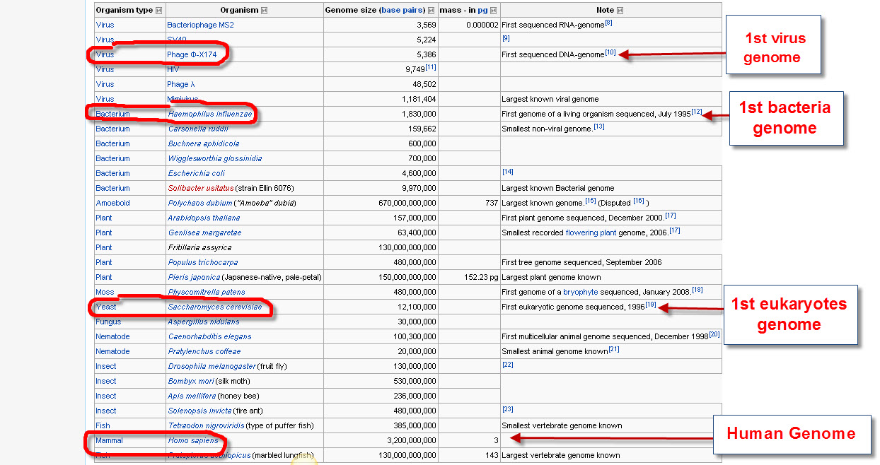Click sort icon beside Organism header
The height and width of the screenshot is (465, 880).
point(264,11)
